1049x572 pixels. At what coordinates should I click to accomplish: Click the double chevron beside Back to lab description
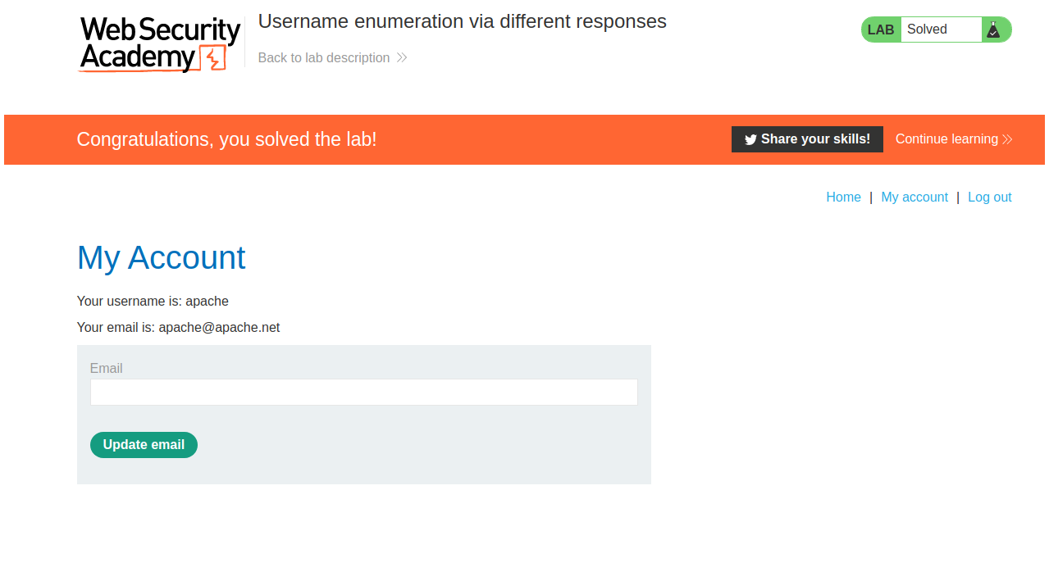(402, 57)
